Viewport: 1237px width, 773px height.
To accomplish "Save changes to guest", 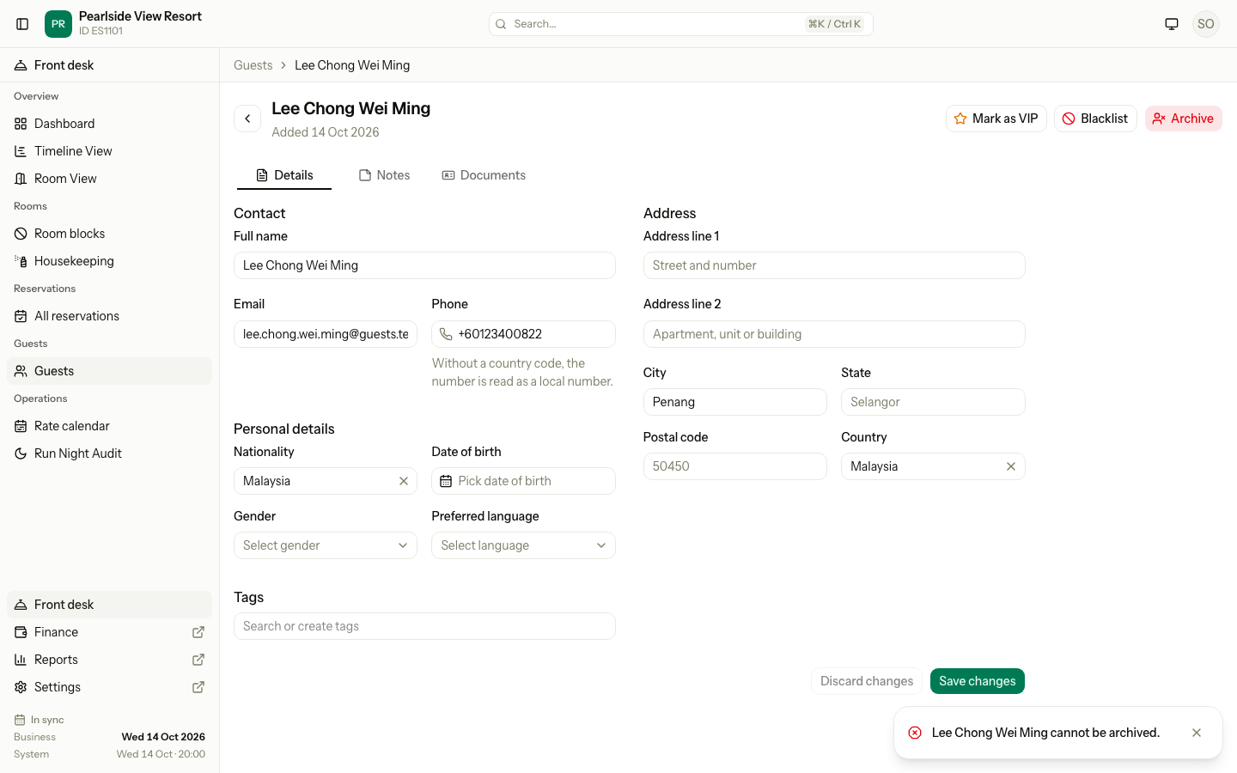I will (978, 681).
